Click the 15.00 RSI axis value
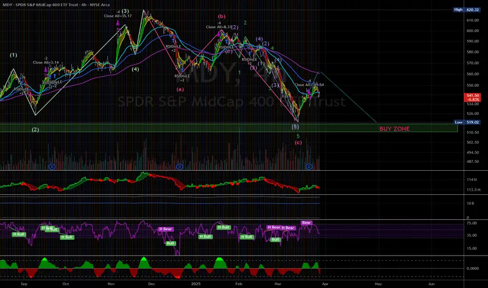The width and height of the screenshot is (488, 288). [x=472, y=248]
